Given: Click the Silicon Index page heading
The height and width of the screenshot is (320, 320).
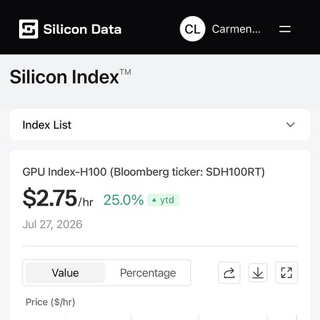Looking at the screenshot, I should 70,77.
